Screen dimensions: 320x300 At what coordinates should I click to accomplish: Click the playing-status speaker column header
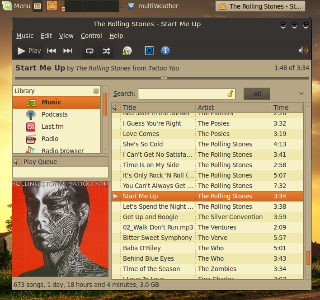[x=116, y=108]
